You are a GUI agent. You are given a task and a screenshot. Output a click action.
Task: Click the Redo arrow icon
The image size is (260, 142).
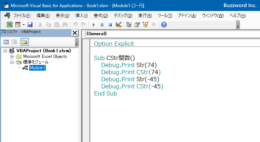click(83, 24)
